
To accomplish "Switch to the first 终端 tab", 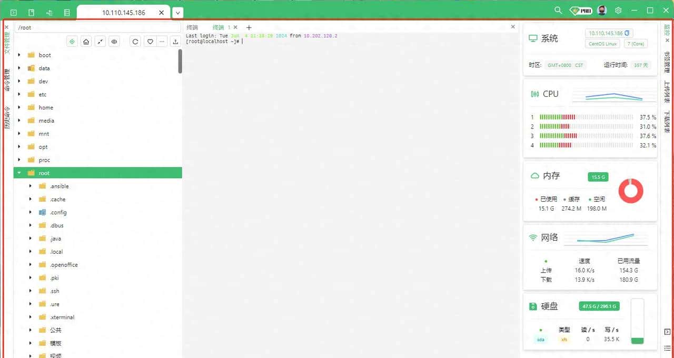I will tap(192, 27).
